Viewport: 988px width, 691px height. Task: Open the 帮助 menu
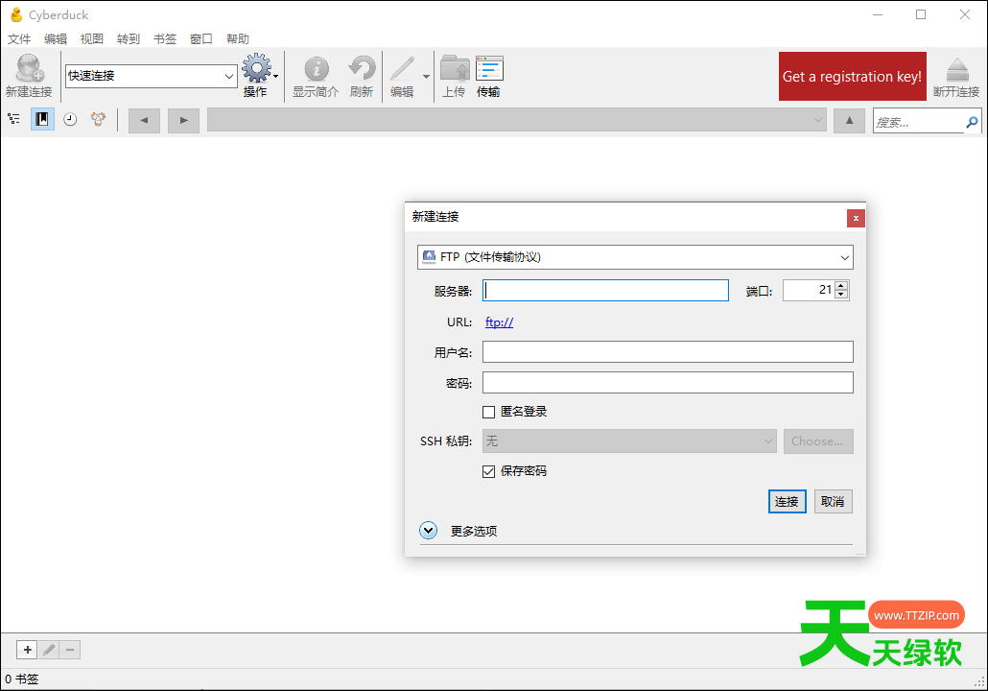pyautogui.click(x=238, y=39)
